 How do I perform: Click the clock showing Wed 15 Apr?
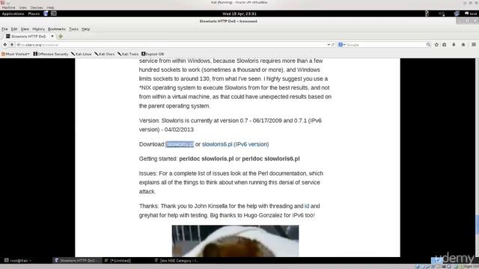[239, 13]
